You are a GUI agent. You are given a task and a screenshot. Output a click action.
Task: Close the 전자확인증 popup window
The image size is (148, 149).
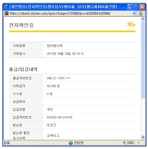[x=142, y=7]
